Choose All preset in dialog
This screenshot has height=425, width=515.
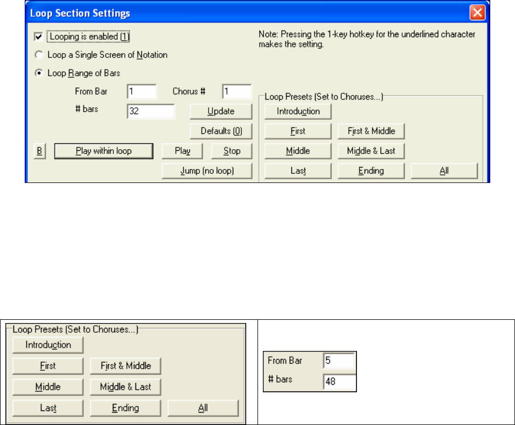[x=444, y=171]
